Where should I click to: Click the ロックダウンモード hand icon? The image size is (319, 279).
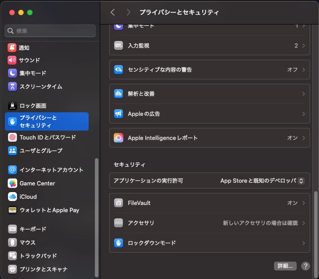click(119, 243)
